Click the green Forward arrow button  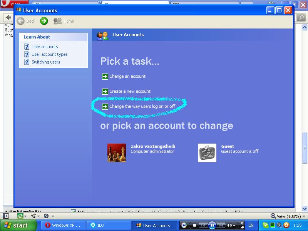44,21
